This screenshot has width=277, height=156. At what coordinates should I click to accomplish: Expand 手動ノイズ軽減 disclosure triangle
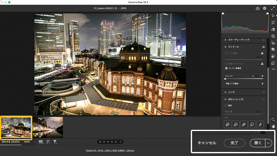point(262,84)
